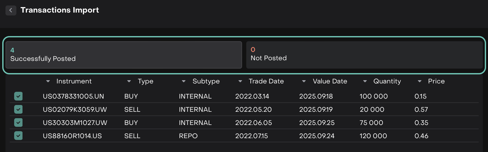Click the back arrow beside Transactions Import
Screen dimensions: 488x152
click(x=11, y=10)
